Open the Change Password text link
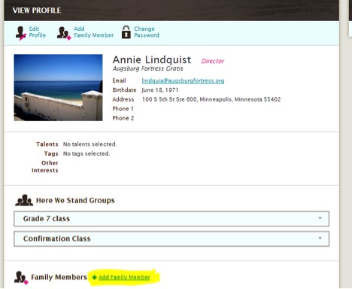The image size is (352, 289). pos(147,32)
